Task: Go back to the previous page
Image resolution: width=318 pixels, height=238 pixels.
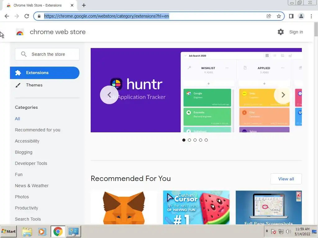Action: coord(7,16)
